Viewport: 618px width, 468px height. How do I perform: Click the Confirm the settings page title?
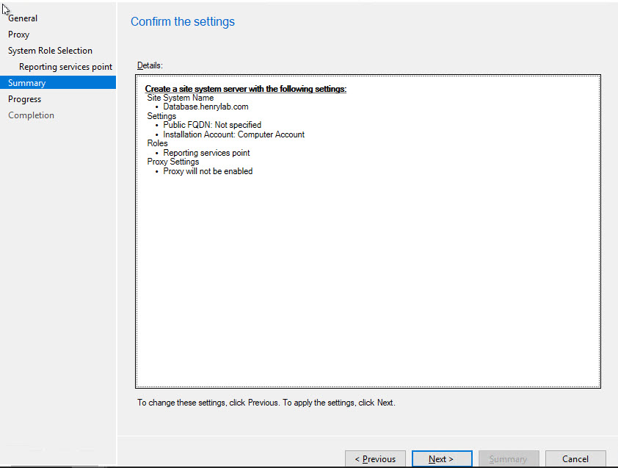point(183,22)
